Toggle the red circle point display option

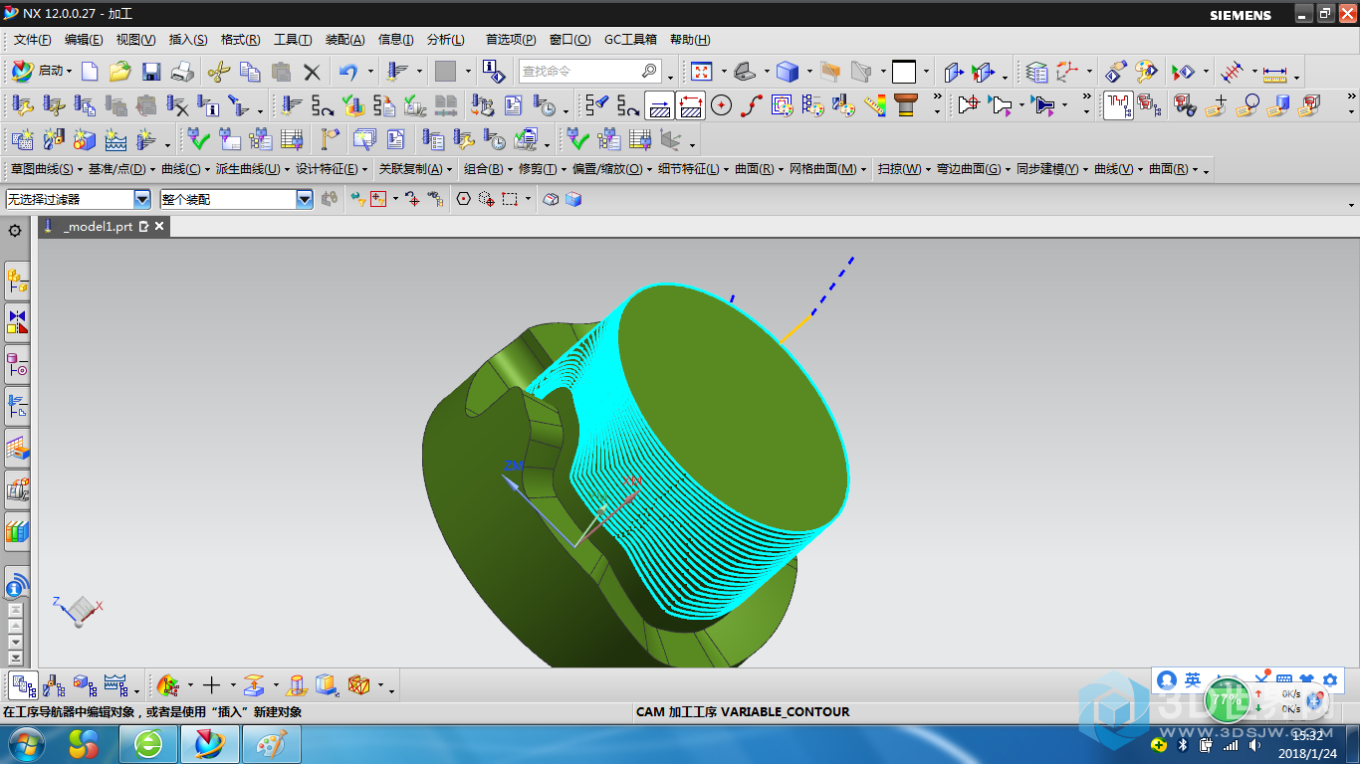721,104
